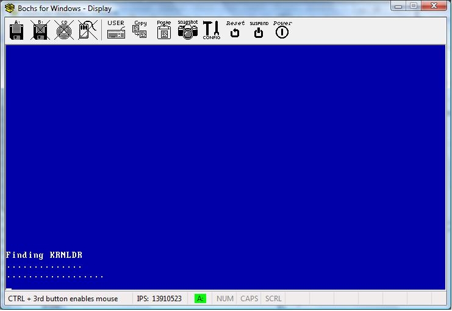452x311 pixels.
Task: Click the Paste clipboard icon
Action: [x=164, y=29]
